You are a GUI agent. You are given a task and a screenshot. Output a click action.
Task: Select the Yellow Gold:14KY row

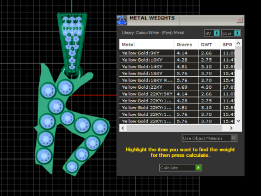(x=177, y=66)
